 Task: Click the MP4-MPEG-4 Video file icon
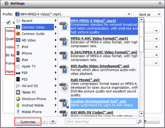click(x=64, y=26)
